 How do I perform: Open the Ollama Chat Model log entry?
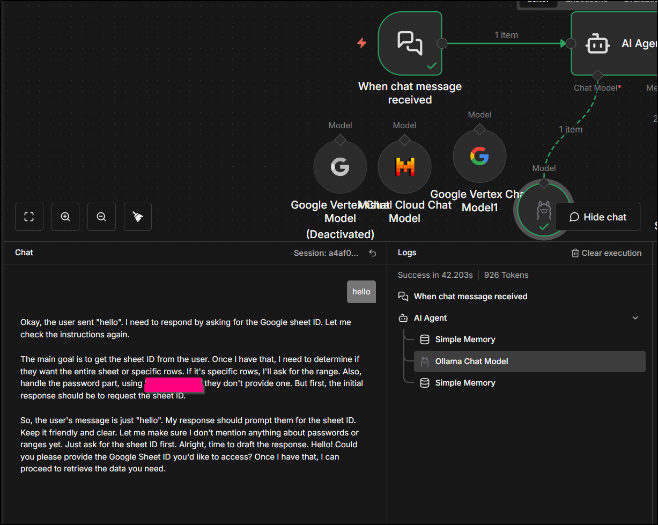[471, 361]
